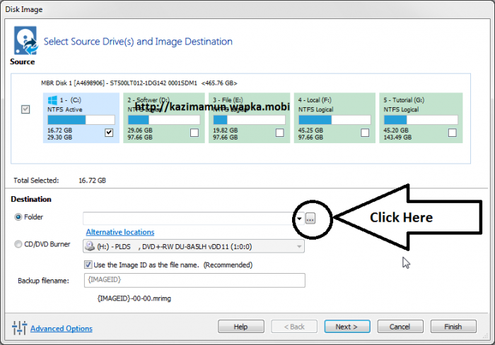Click the {IMAGEID}-00-00.mrimg filename preview
The image size is (495, 345).
click(x=134, y=298)
